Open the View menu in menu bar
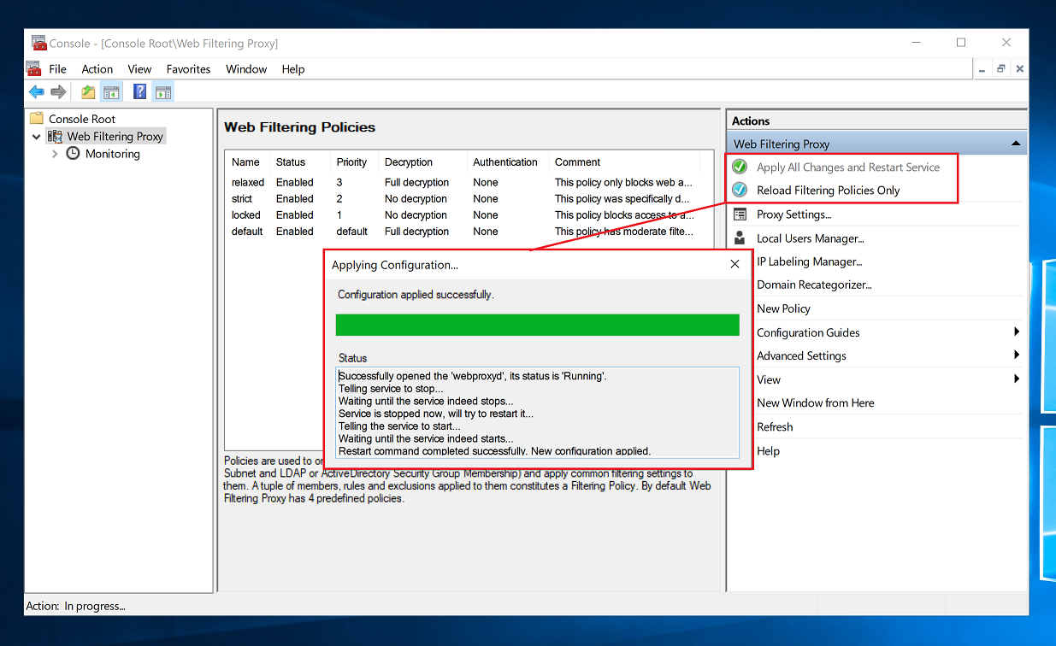1056x646 pixels. point(139,69)
